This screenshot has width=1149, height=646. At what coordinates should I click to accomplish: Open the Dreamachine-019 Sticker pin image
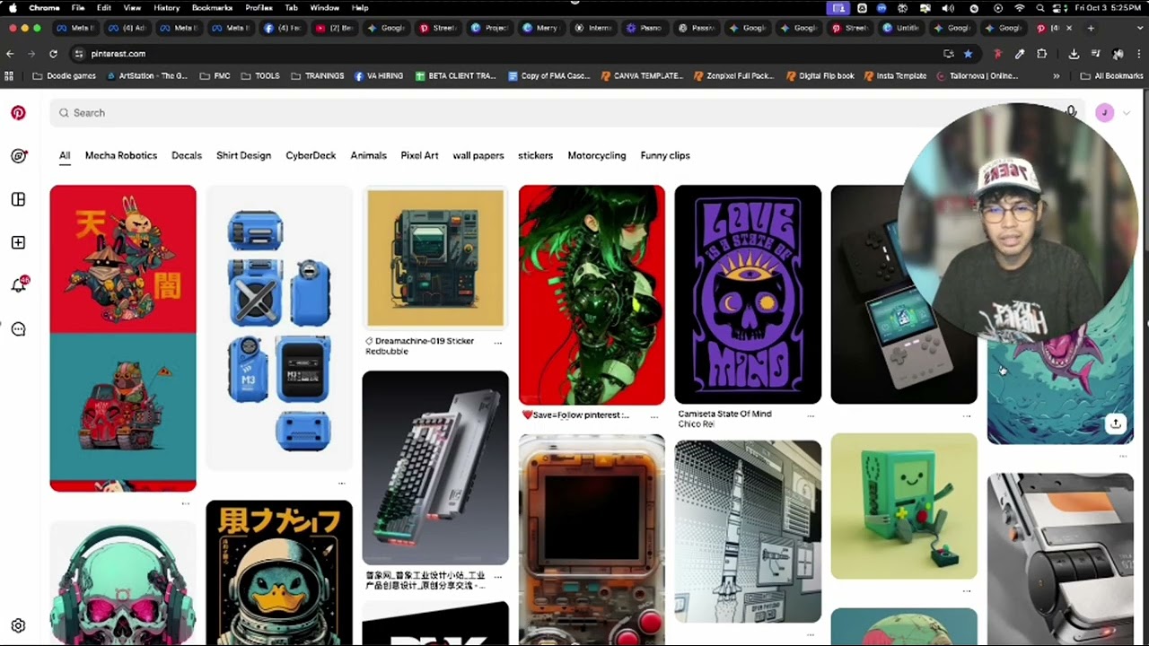pos(435,258)
